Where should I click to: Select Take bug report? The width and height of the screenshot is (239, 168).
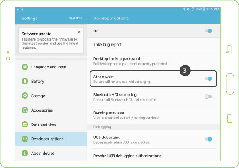point(154,45)
